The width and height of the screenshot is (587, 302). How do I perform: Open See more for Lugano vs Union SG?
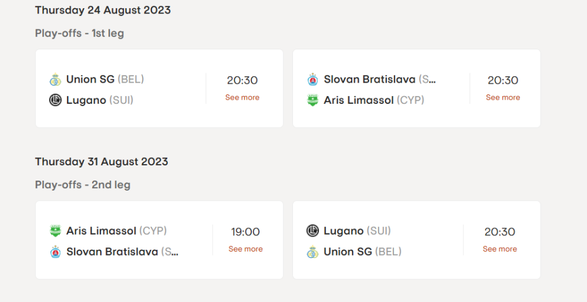tap(500, 249)
